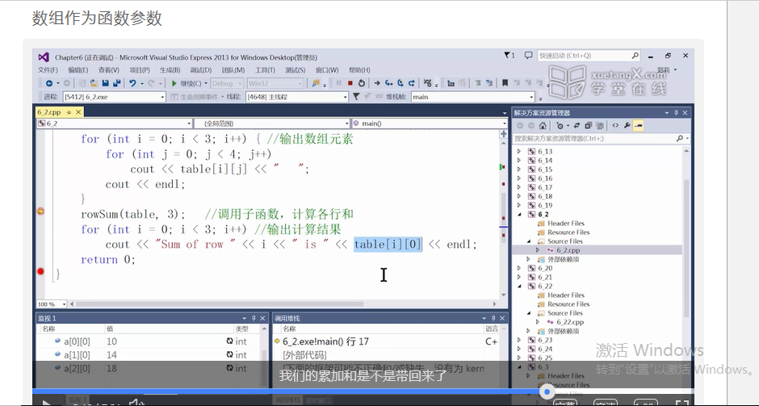This screenshot has height=406, width=759.
Task: Click the Visual Studio logo icon
Action: click(x=44, y=57)
